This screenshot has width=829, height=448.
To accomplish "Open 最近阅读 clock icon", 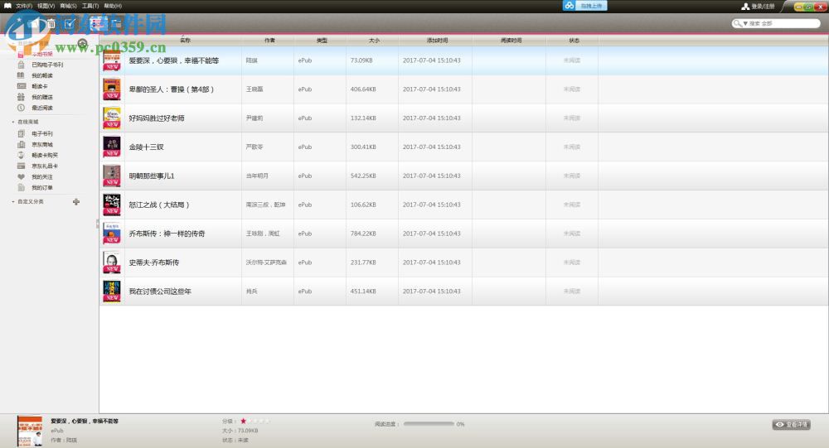I will click(22, 108).
